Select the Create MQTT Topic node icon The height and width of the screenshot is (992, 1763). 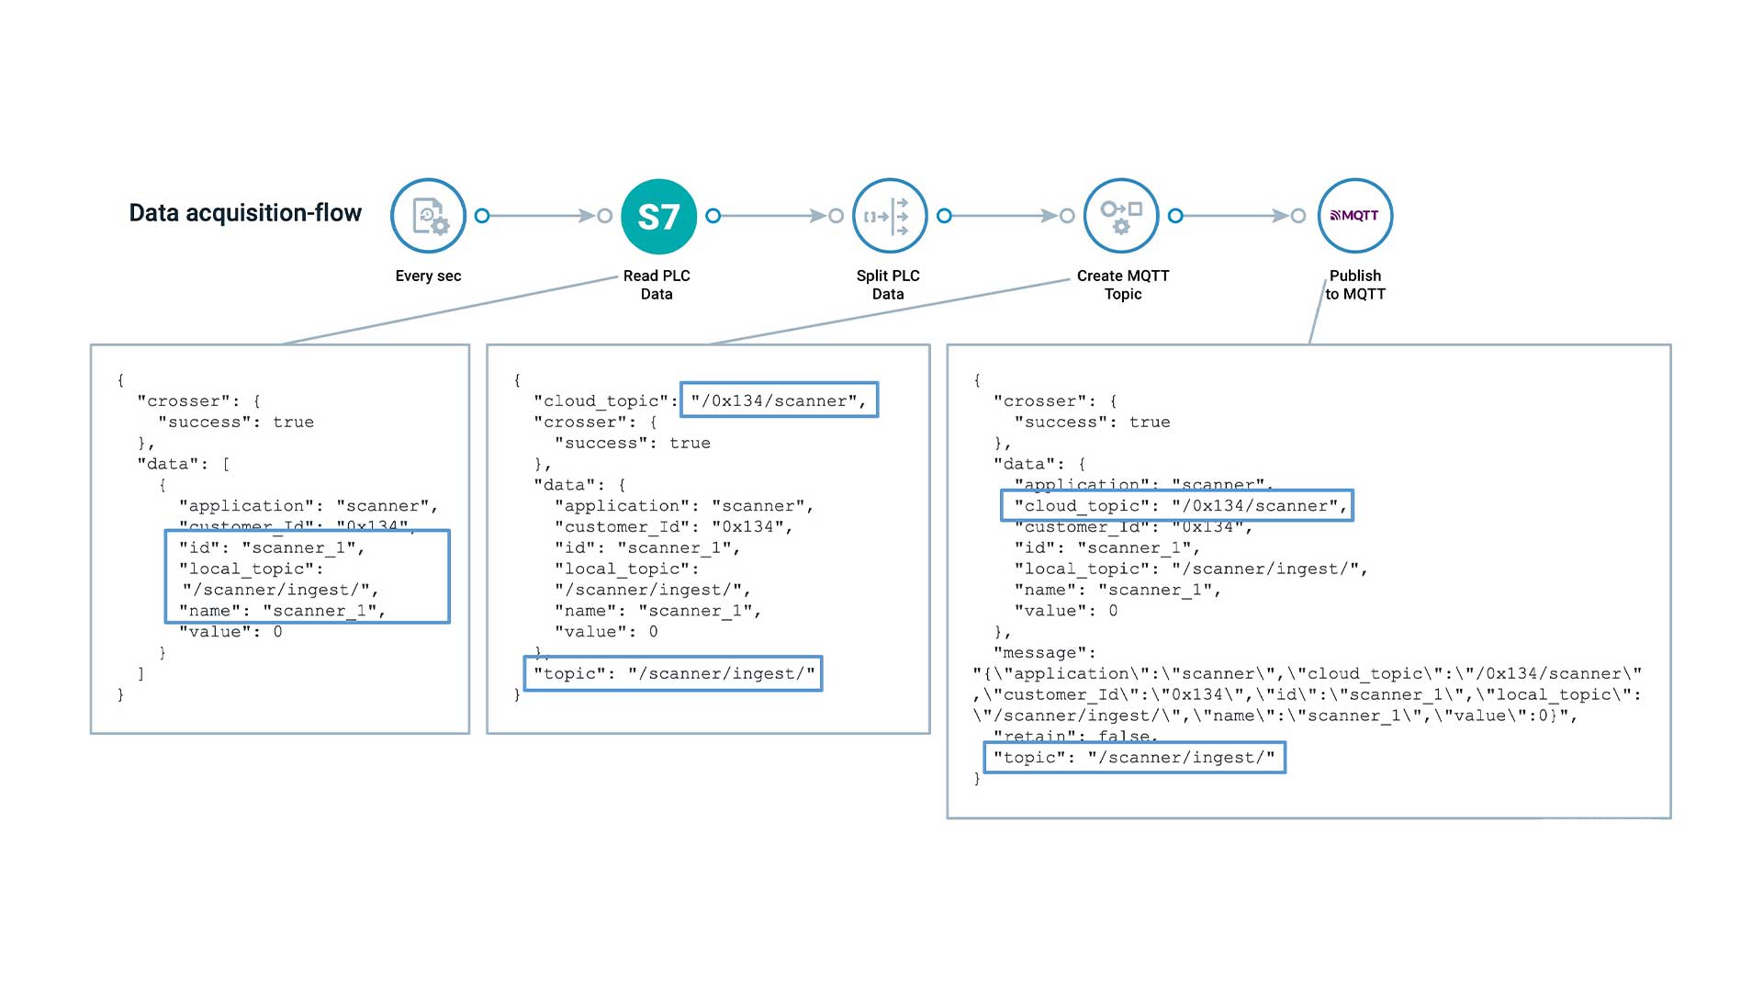point(1121,215)
